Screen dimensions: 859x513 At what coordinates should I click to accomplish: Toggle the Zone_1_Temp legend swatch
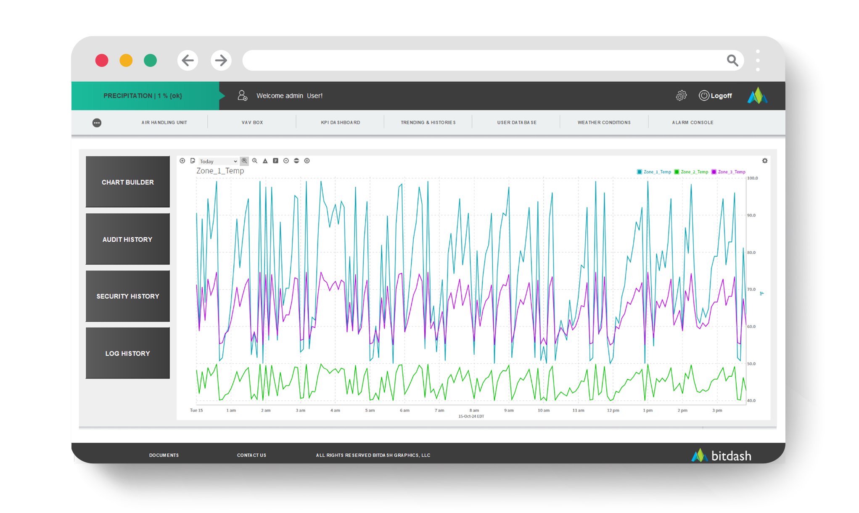tap(640, 172)
